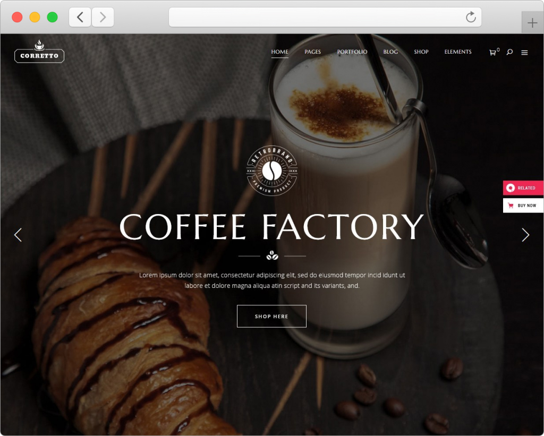Click the Retrobrand coffee bean badge
Viewport: 544px width, 436px height.
(x=272, y=170)
